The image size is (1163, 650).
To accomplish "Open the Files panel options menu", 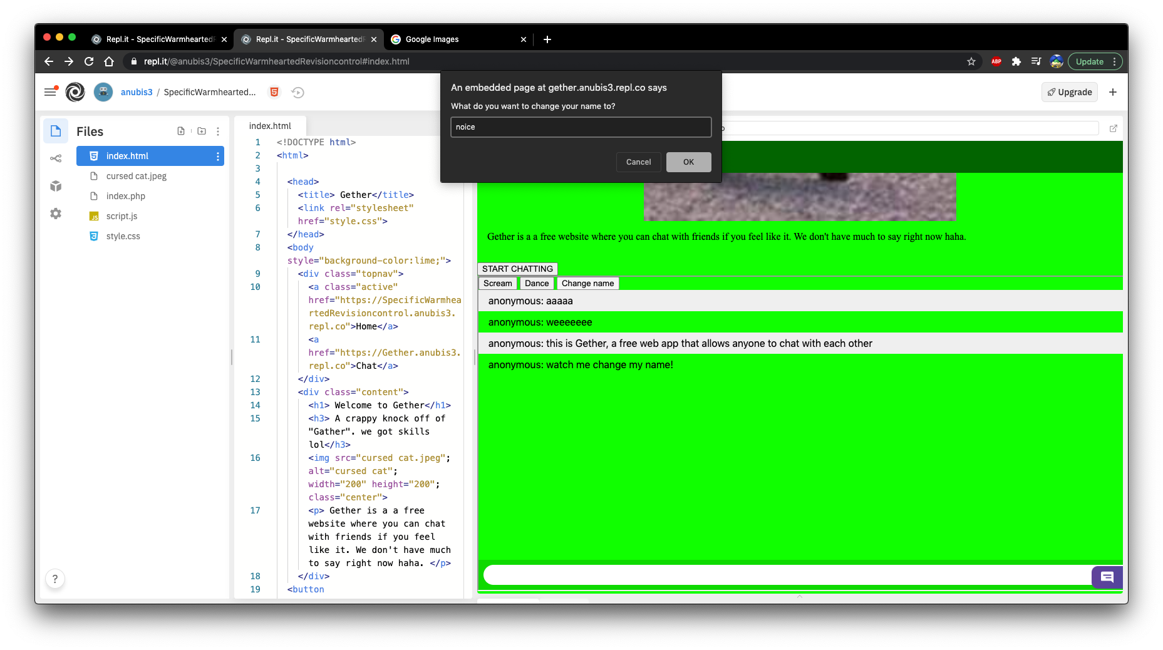I will click(218, 132).
